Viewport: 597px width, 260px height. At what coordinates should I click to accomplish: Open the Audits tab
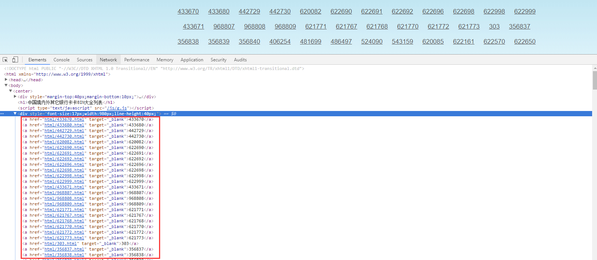coord(240,60)
